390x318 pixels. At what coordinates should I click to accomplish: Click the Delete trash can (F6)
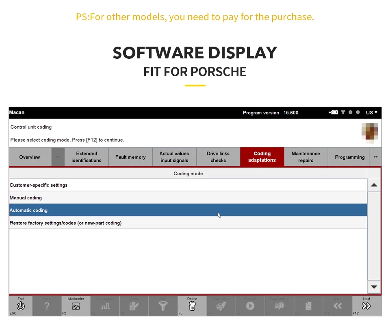click(192, 306)
